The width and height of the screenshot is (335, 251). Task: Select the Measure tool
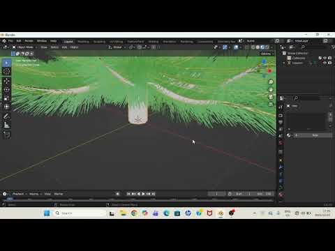pyautogui.click(x=7, y=125)
